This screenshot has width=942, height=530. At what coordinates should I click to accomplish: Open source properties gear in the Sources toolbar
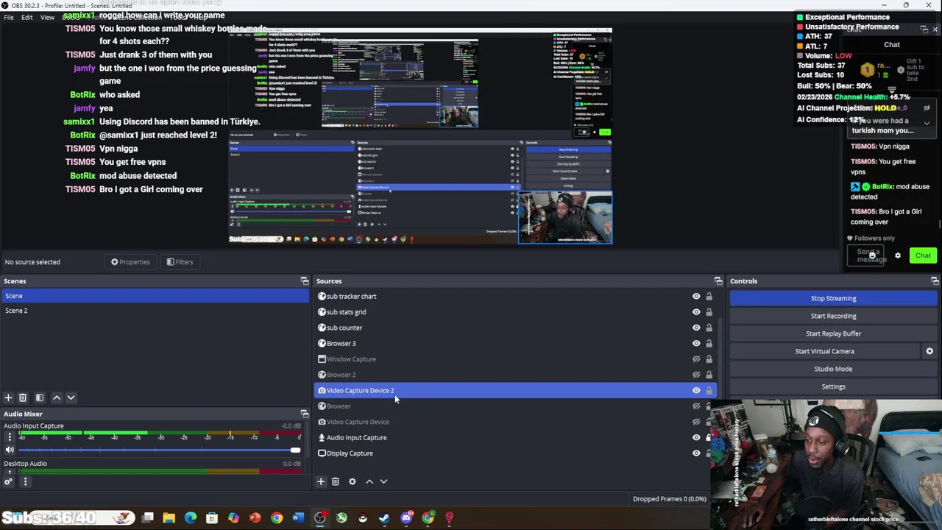352,481
